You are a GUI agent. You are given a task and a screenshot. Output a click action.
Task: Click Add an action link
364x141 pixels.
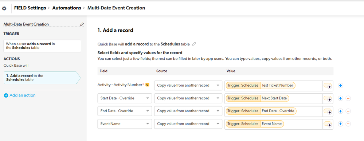[x=20, y=95]
